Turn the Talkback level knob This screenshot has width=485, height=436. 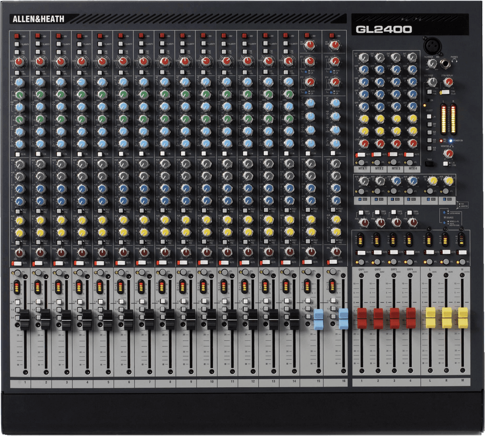click(x=432, y=63)
